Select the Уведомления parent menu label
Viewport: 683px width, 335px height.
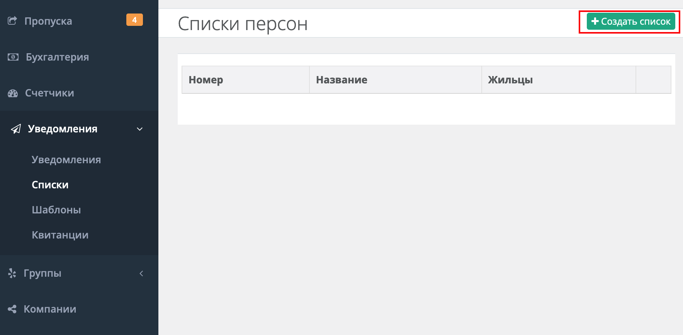click(x=63, y=129)
